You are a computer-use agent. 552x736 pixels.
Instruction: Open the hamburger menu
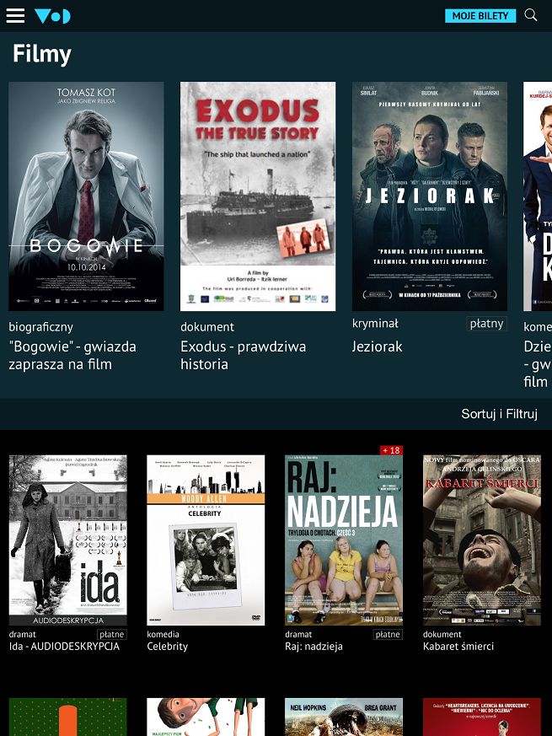[x=15, y=15]
